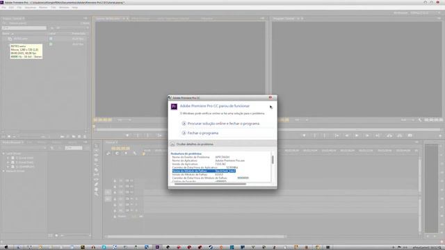Click Go to In in Program monitor
Viewport: 445px width, 250px height.
click(x=337, y=136)
